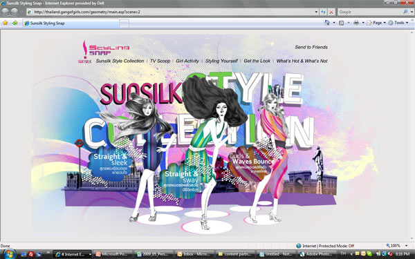The height and width of the screenshot is (259, 415).
Task: Open search provider dropdown arrow
Action: 412,12
